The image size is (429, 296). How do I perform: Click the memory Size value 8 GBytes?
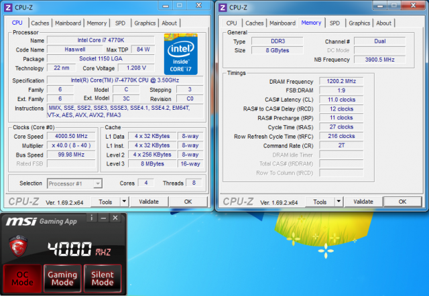(278, 51)
